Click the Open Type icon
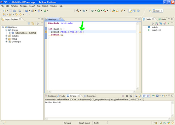 [113, 11]
